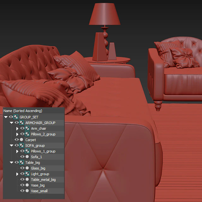
Task: Select the Glass_big label
Action: click(x=38, y=168)
